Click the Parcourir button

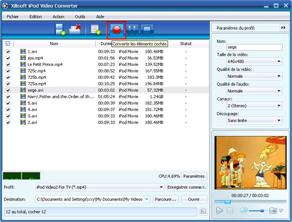coord(165,199)
